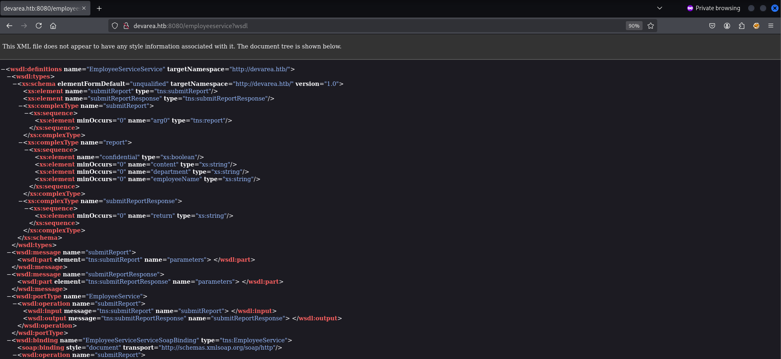This screenshot has height=359, width=781.
Task: Collapse xs:sequence containing return element
Action: (x=26, y=208)
